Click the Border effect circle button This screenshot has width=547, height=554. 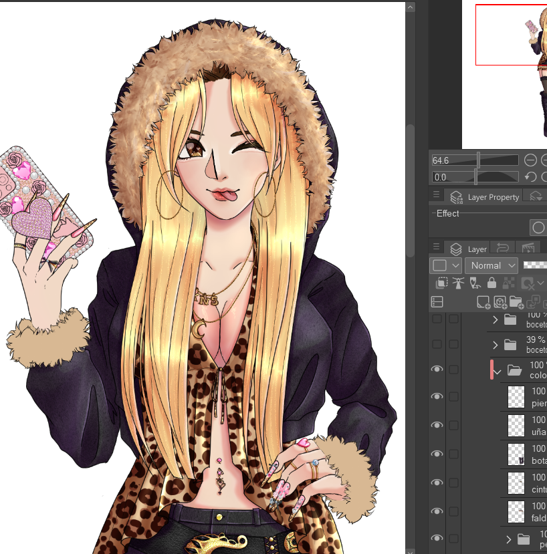click(538, 228)
